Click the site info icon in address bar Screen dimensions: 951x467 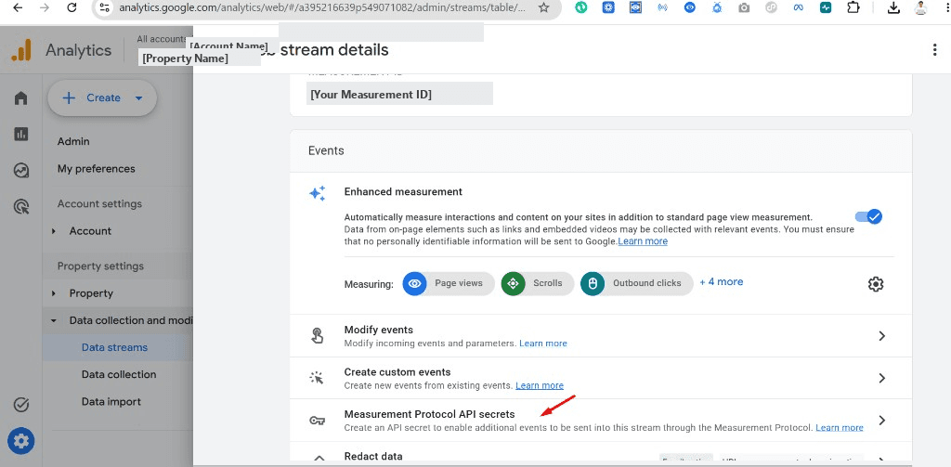(x=104, y=7)
